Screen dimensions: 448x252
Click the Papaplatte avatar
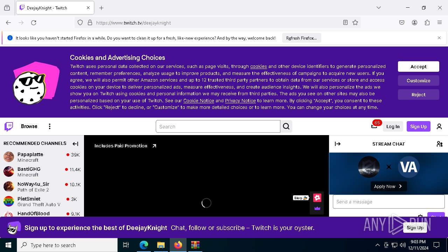point(9,157)
